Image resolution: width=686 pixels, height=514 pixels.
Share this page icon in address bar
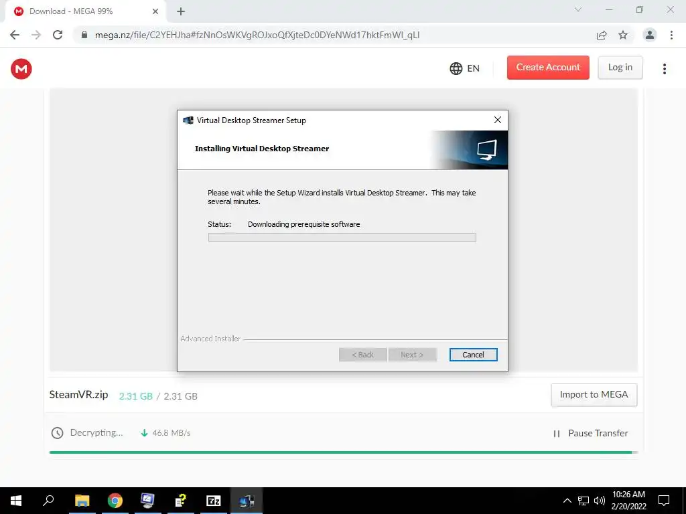point(602,35)
